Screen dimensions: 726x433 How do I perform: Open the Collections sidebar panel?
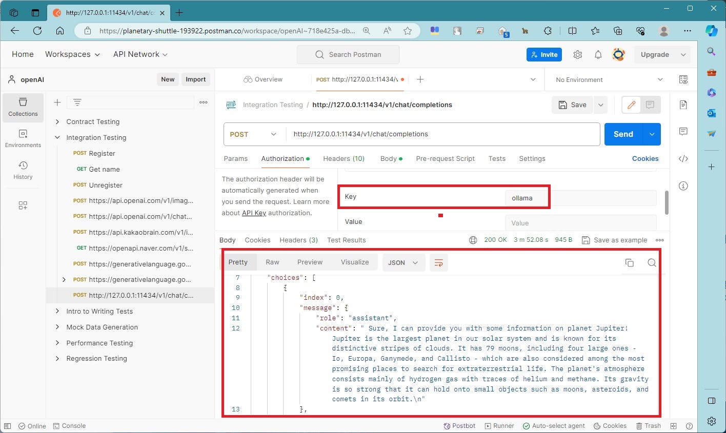coord(23,107)
